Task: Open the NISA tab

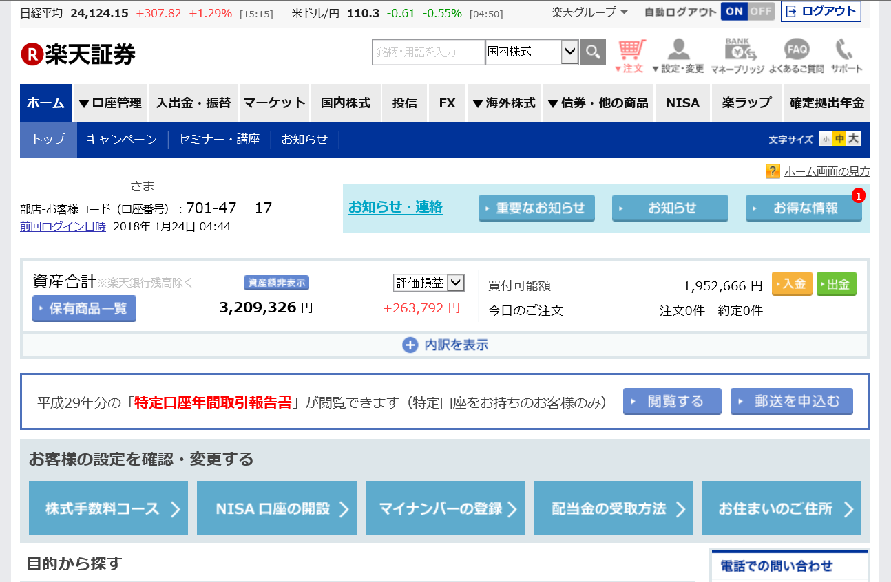Action: coord(682,103)
